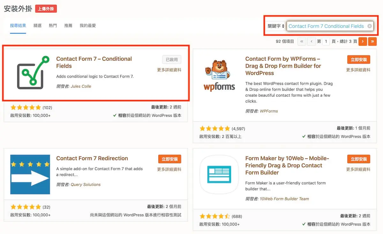Switch to the 熱門 tab

point(53,25)
